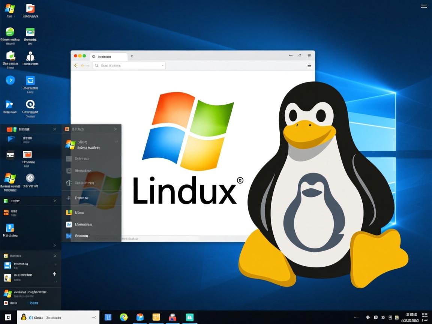Click the network icon in the system tray
Image resolution: width=432 pixels, height=324 pixels.
pyautogui.click(x=384, y=317)
